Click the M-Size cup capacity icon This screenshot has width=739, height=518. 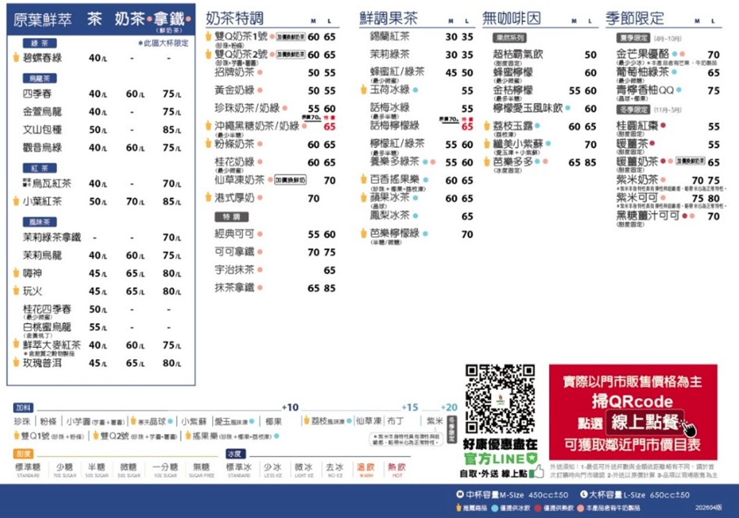click(459, 495)
